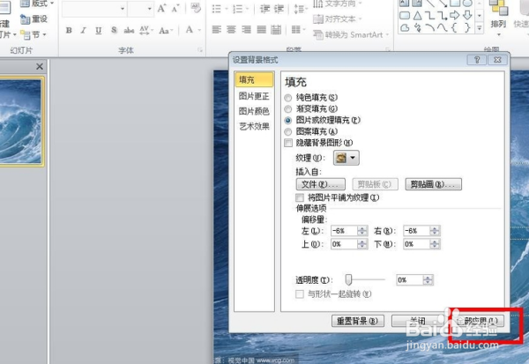Toggle 将图片平铺为纹理 checkbox
This screenshot has width=529, height=364.
pyautogui.click(x=300, y=197)
